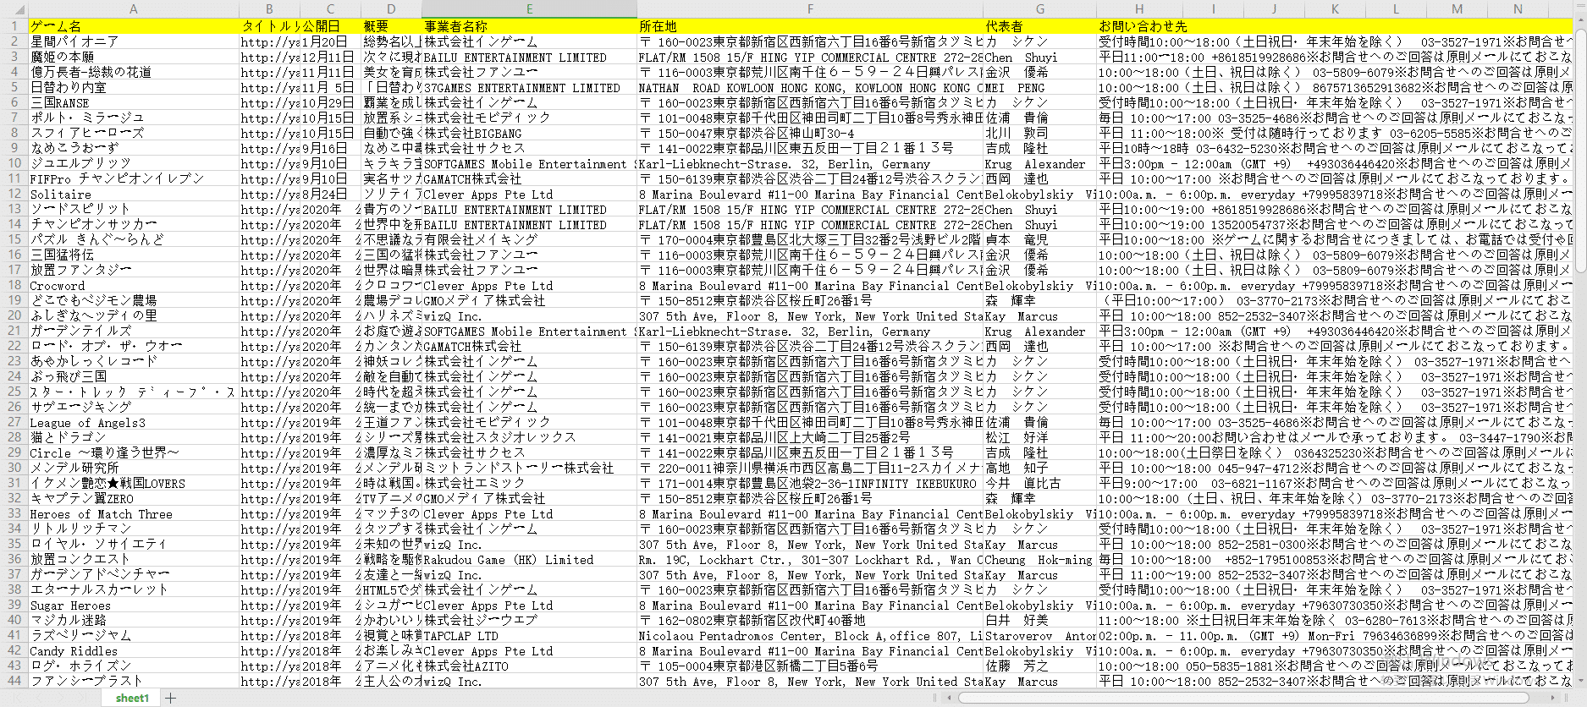Select row 44 header

14,681
